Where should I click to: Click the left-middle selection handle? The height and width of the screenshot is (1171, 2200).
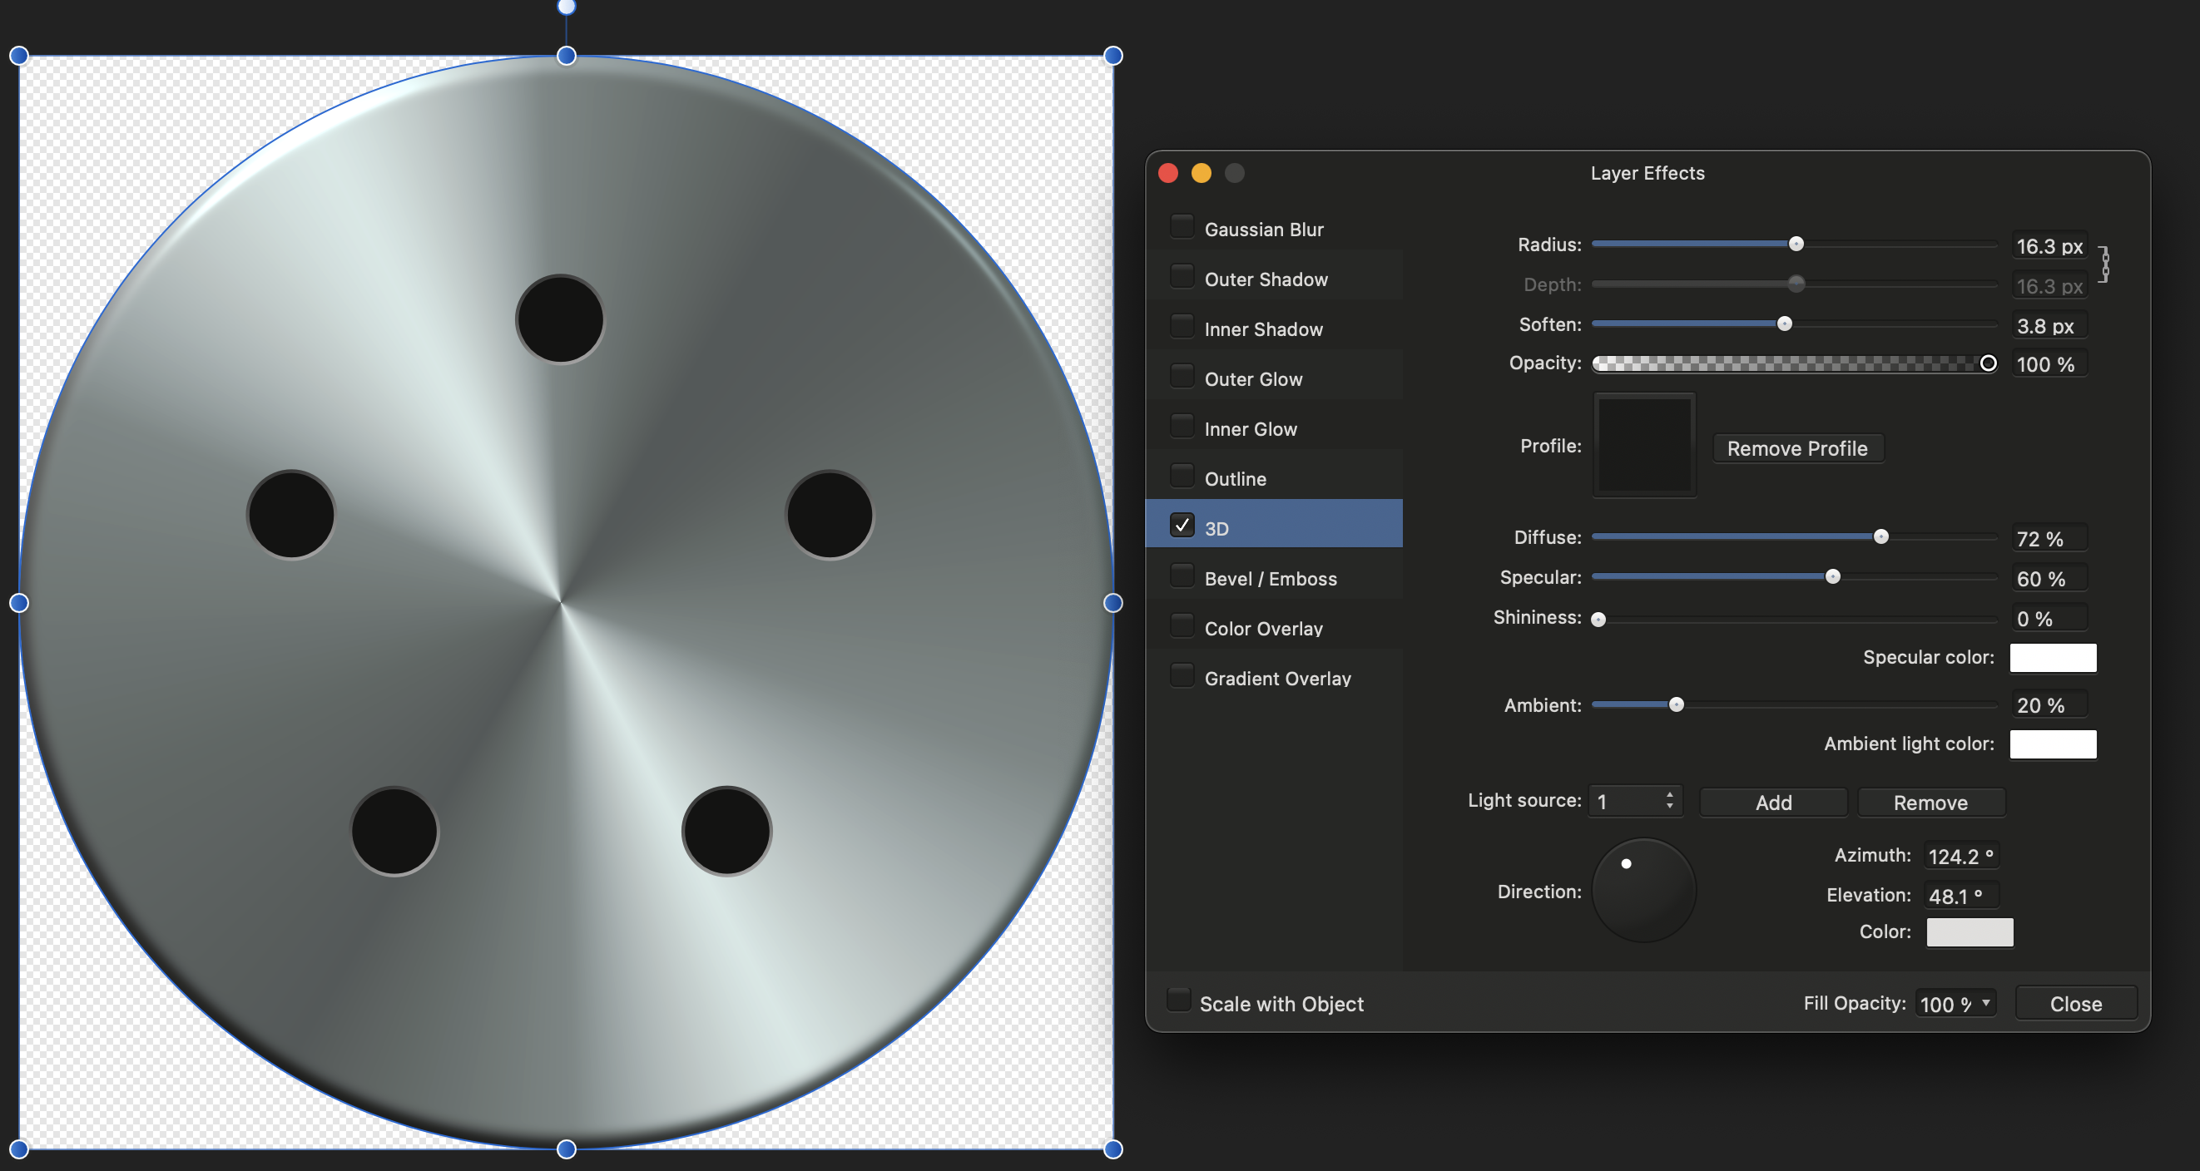click(x=19, y=604)
